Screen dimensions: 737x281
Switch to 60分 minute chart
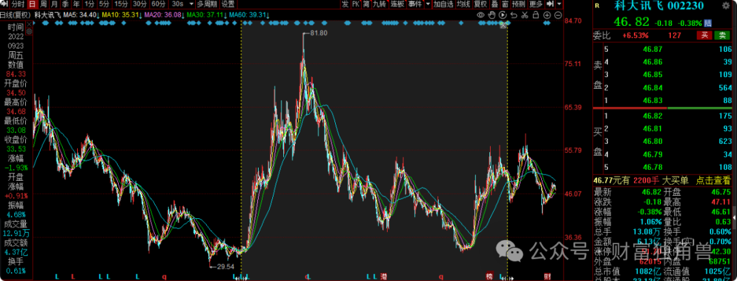coord(158,4)
